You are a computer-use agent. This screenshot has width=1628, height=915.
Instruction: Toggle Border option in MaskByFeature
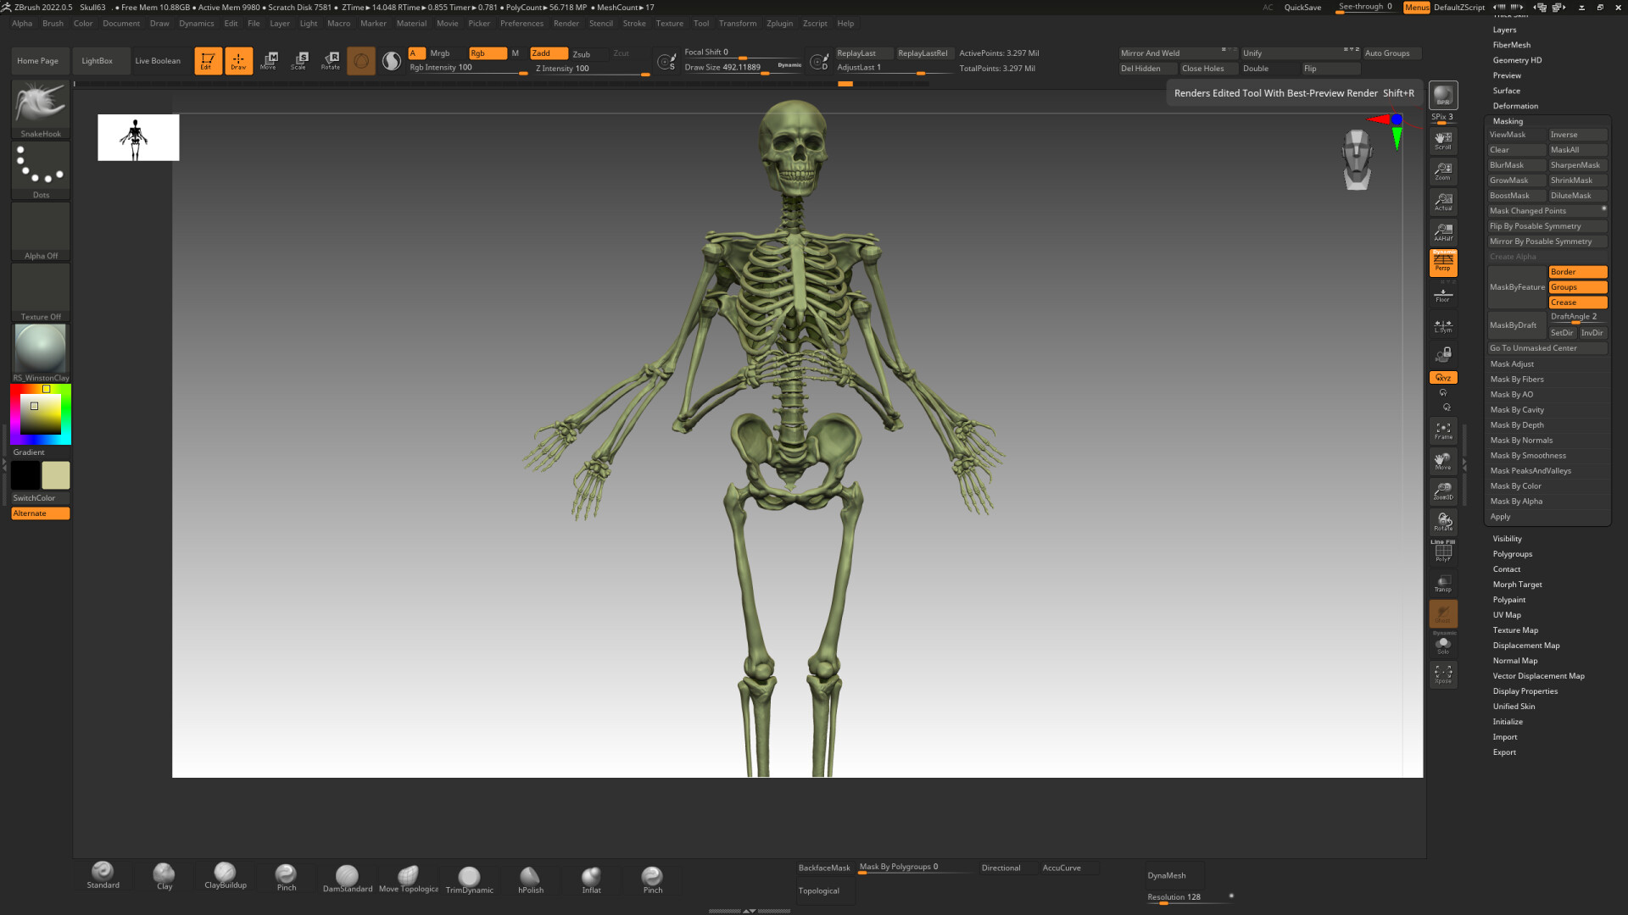pyautogui.click(x=1577, y=272)
